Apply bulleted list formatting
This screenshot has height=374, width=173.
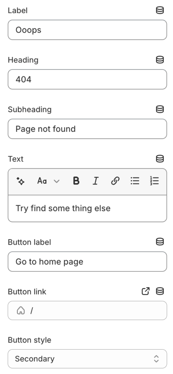click(135, 181)
